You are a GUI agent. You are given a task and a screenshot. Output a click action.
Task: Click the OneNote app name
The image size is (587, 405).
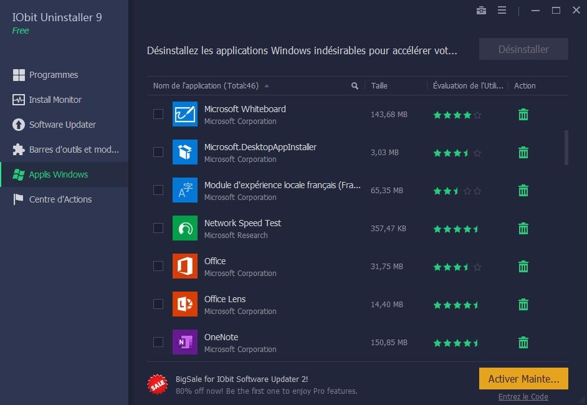(x=221, y=337)
